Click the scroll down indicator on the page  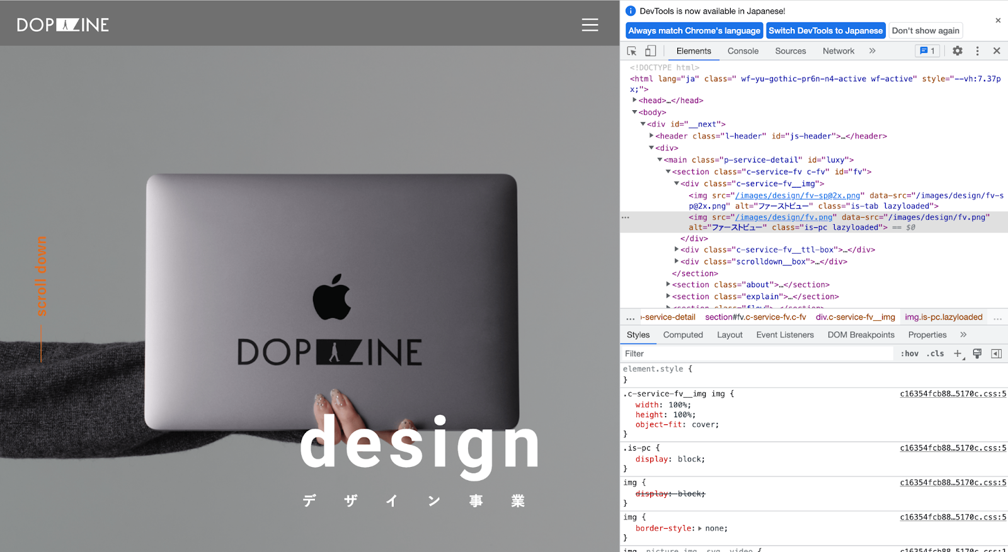point(41,298)
